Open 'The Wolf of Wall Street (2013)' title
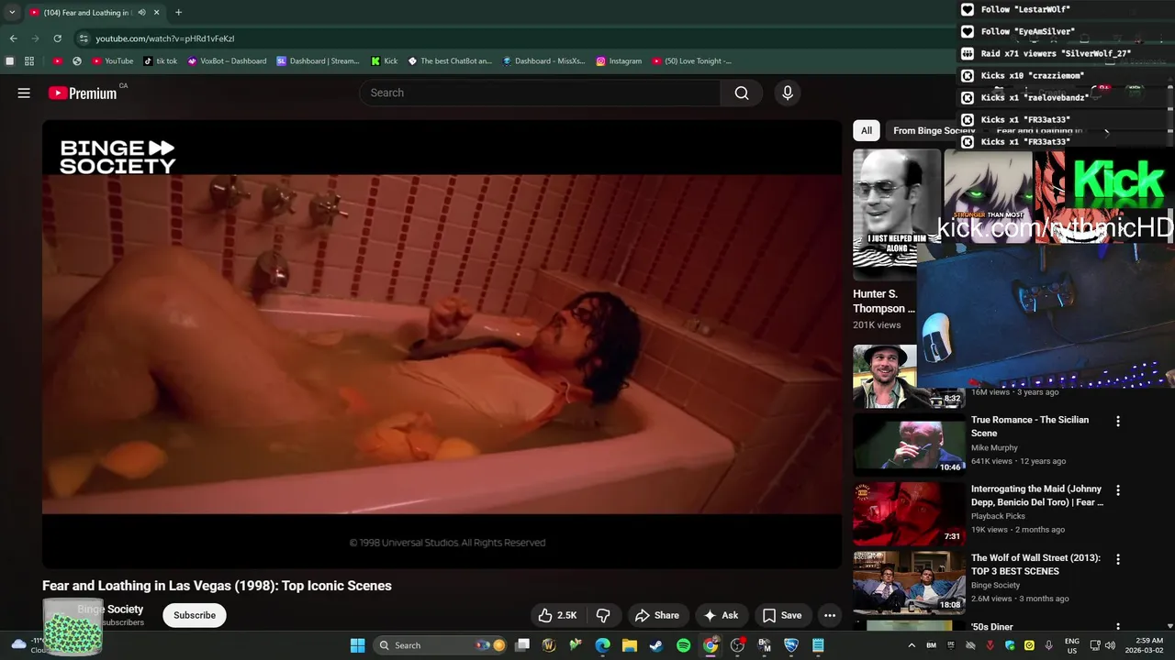The image size is (1175, 660). coord(1035,564)
